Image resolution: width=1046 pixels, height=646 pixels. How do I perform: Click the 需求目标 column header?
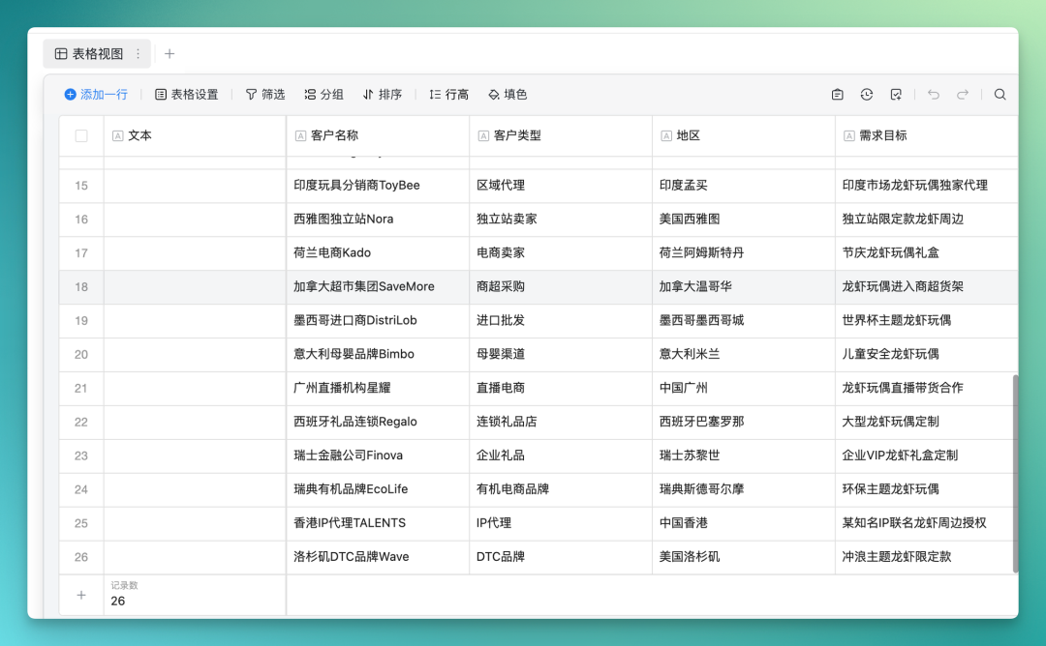click(x=927, y=135)
